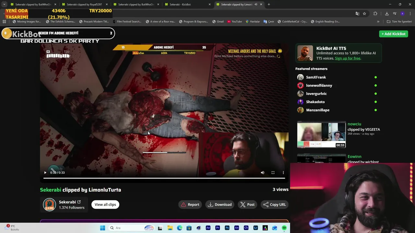Open Çevir bookmark

(x=269, y=22)
